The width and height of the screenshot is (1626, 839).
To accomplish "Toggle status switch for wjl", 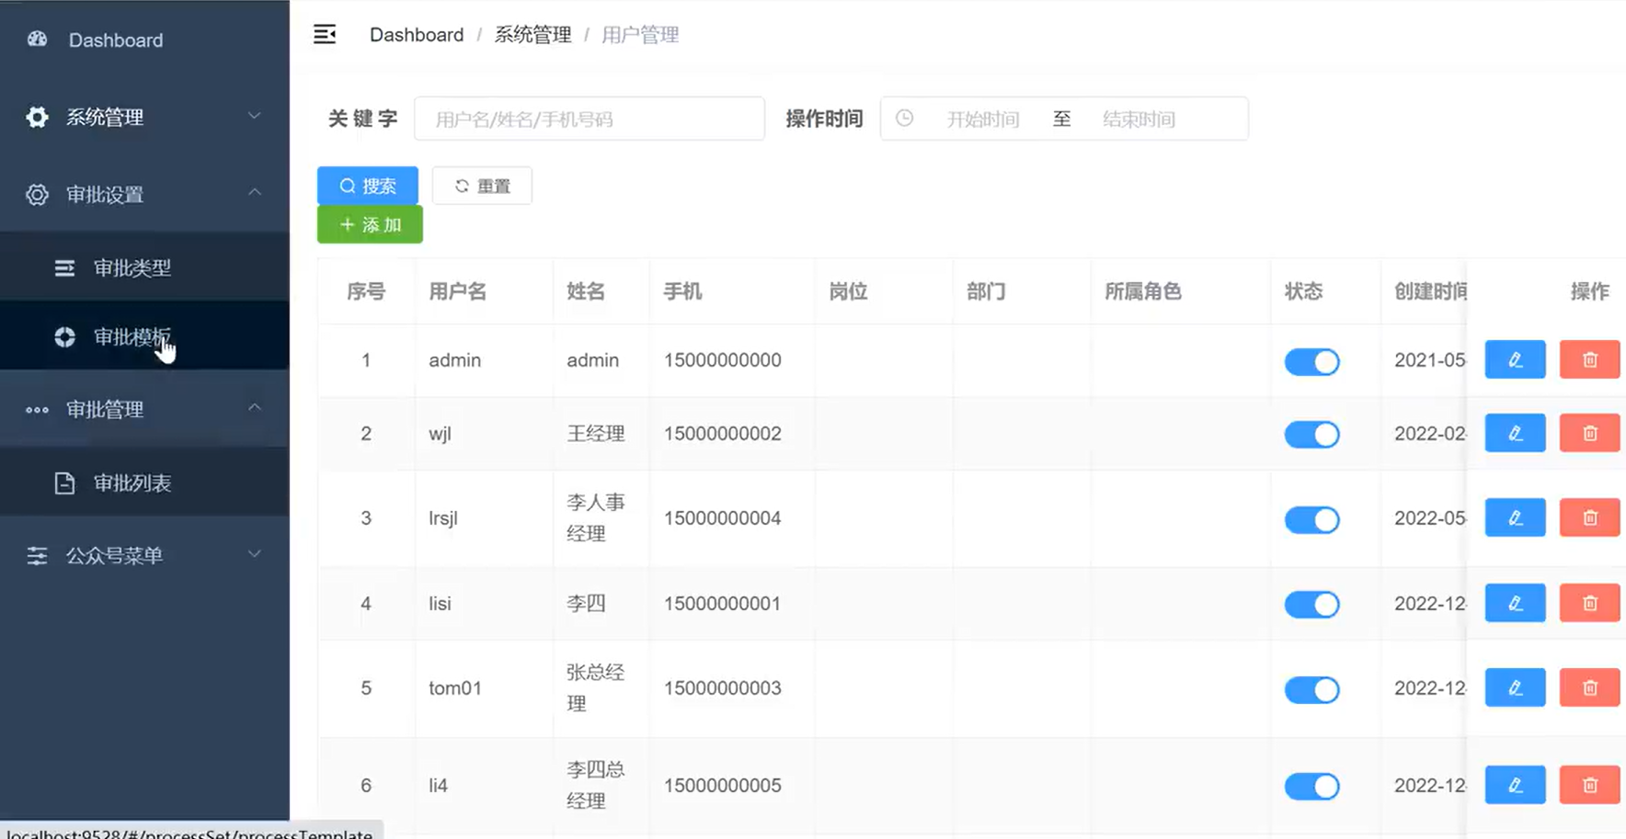I will click(x=1311, y=435).
